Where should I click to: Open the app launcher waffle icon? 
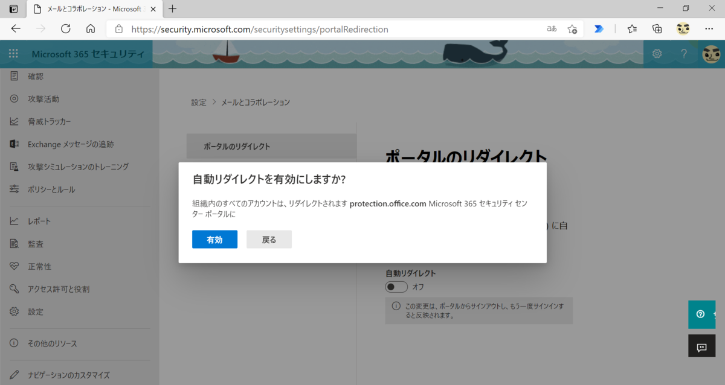click(x=13, y=54)
